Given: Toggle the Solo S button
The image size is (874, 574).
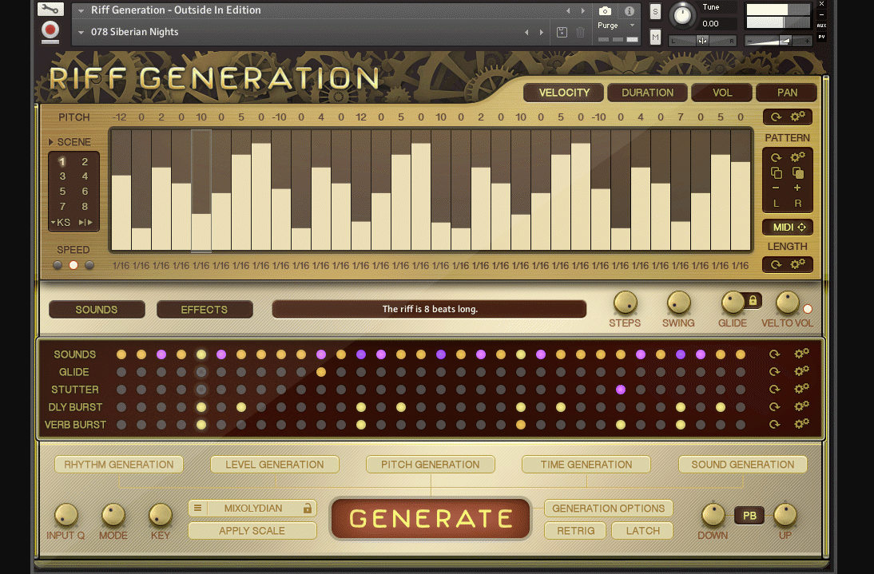Looking at the screenshot, I should [656, 11].
